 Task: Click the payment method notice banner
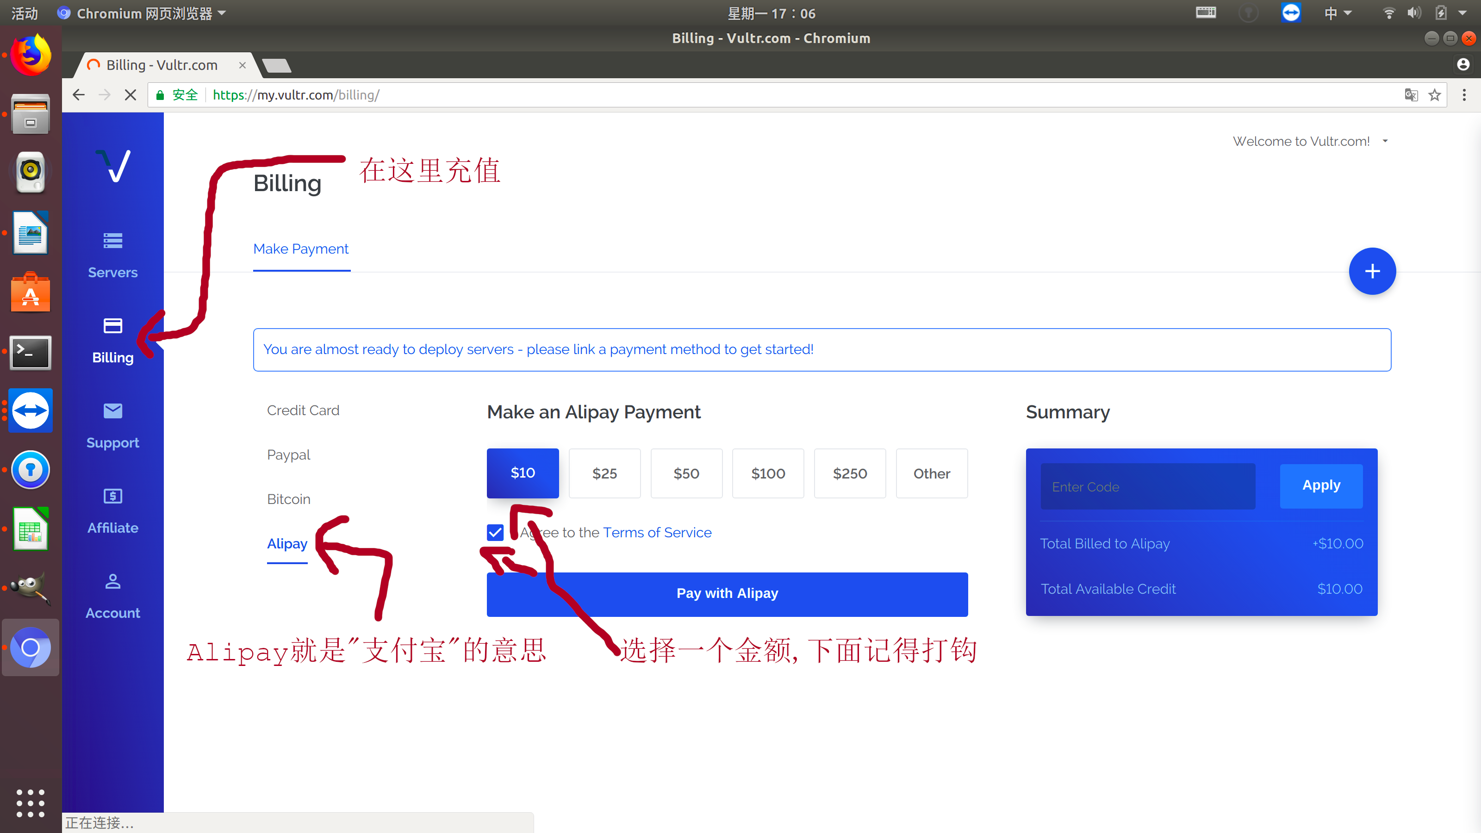coord(821,349)
